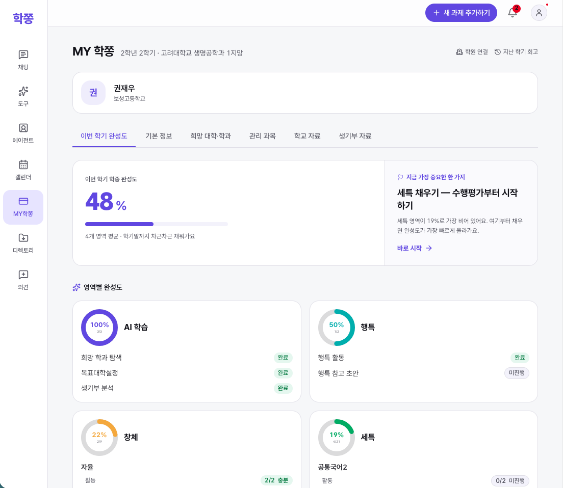Click the 세특 채우기 recommendation headline

[x=457, y=199]
